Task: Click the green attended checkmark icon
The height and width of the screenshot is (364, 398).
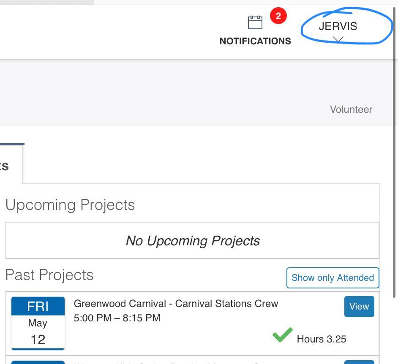Action: [282, 335]
